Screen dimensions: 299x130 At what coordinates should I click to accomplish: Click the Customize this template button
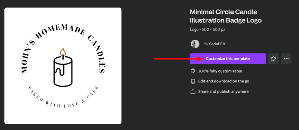pos(228,59)
